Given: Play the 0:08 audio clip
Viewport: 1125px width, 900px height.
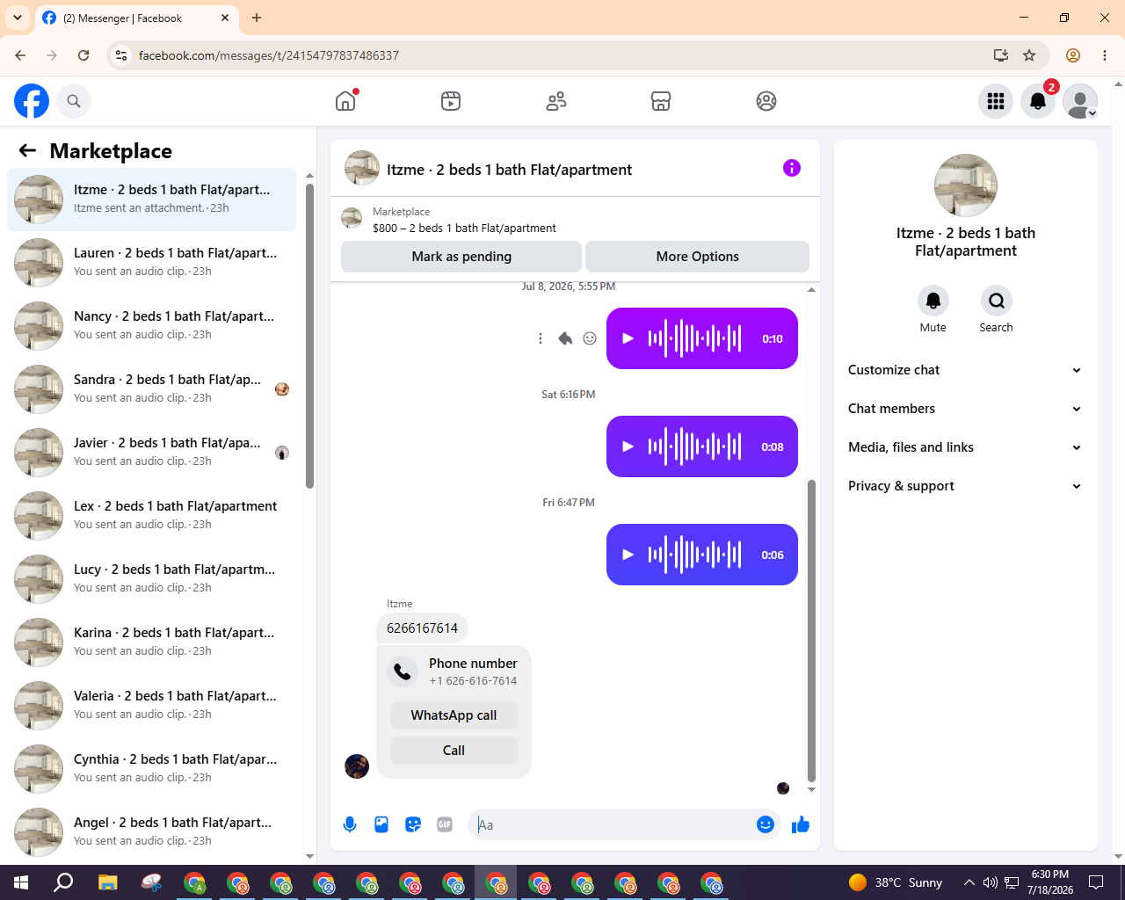Looking at the screenshot, I should point(628,446).
